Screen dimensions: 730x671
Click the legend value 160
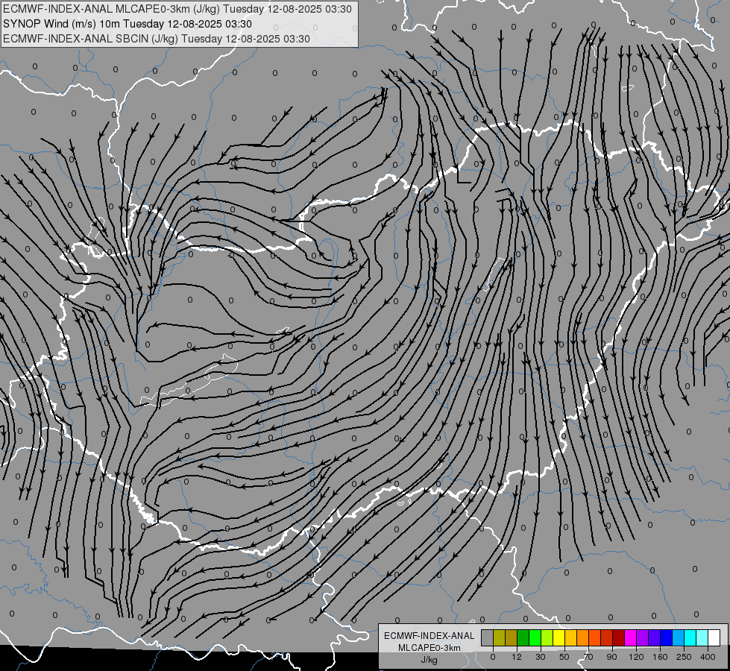(x=660, y=657)
